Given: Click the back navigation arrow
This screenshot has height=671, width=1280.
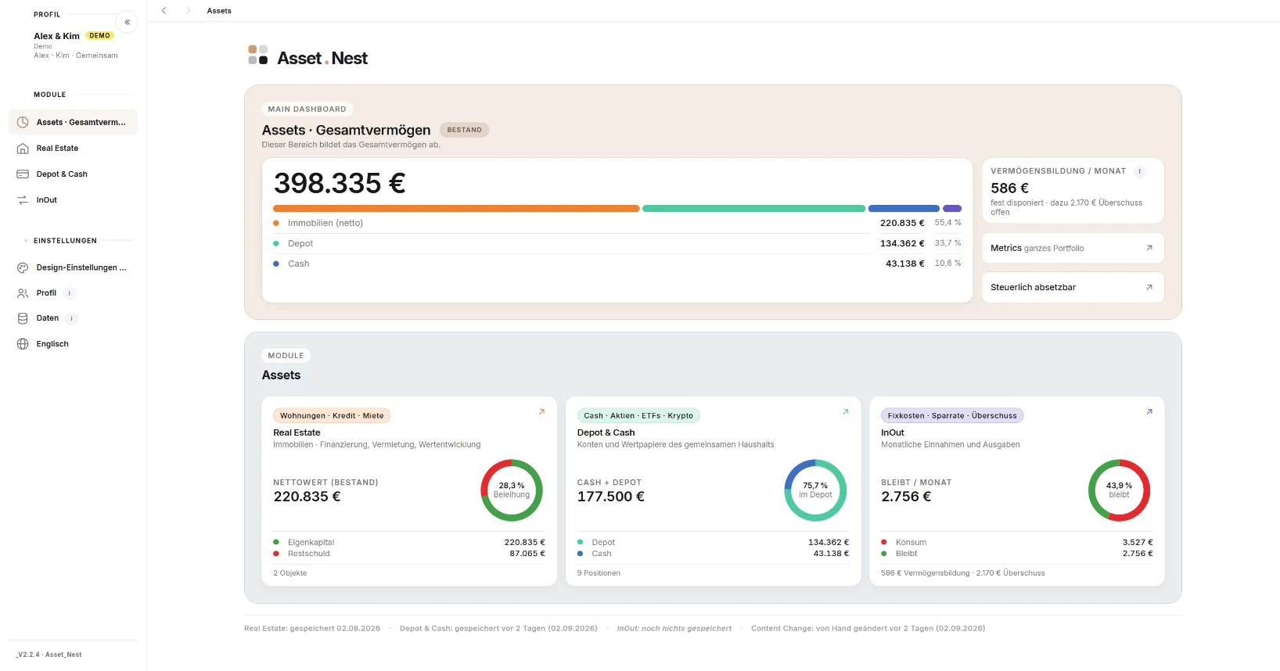Looking at the screenshot, I should click(164, 11).
